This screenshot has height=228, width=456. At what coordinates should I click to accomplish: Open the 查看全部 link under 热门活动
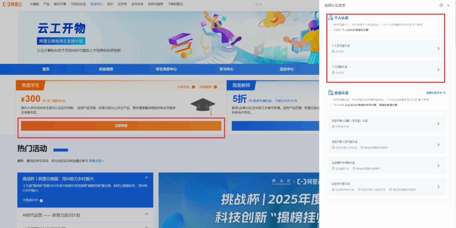pyautogui.click(x=96, y=161)
